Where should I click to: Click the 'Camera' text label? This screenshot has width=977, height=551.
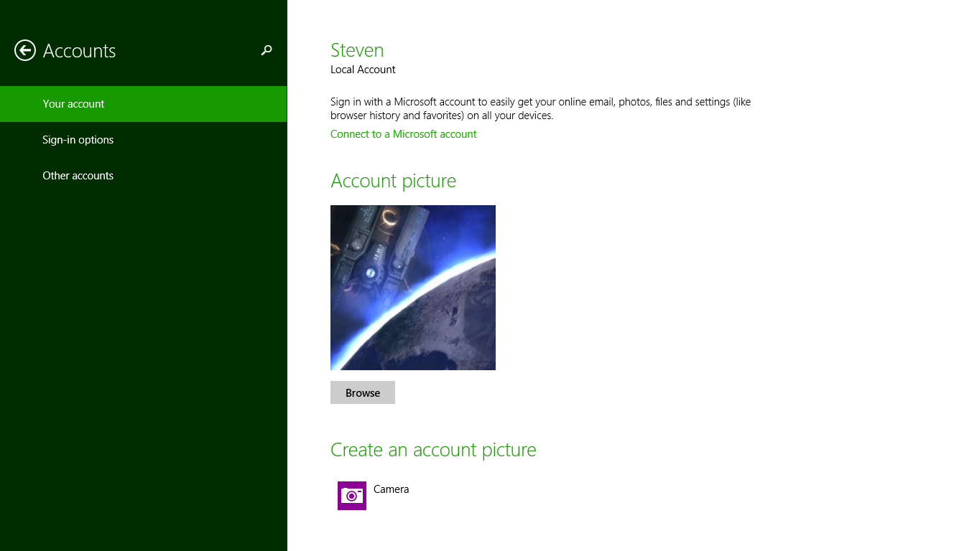tap(392, 489)
